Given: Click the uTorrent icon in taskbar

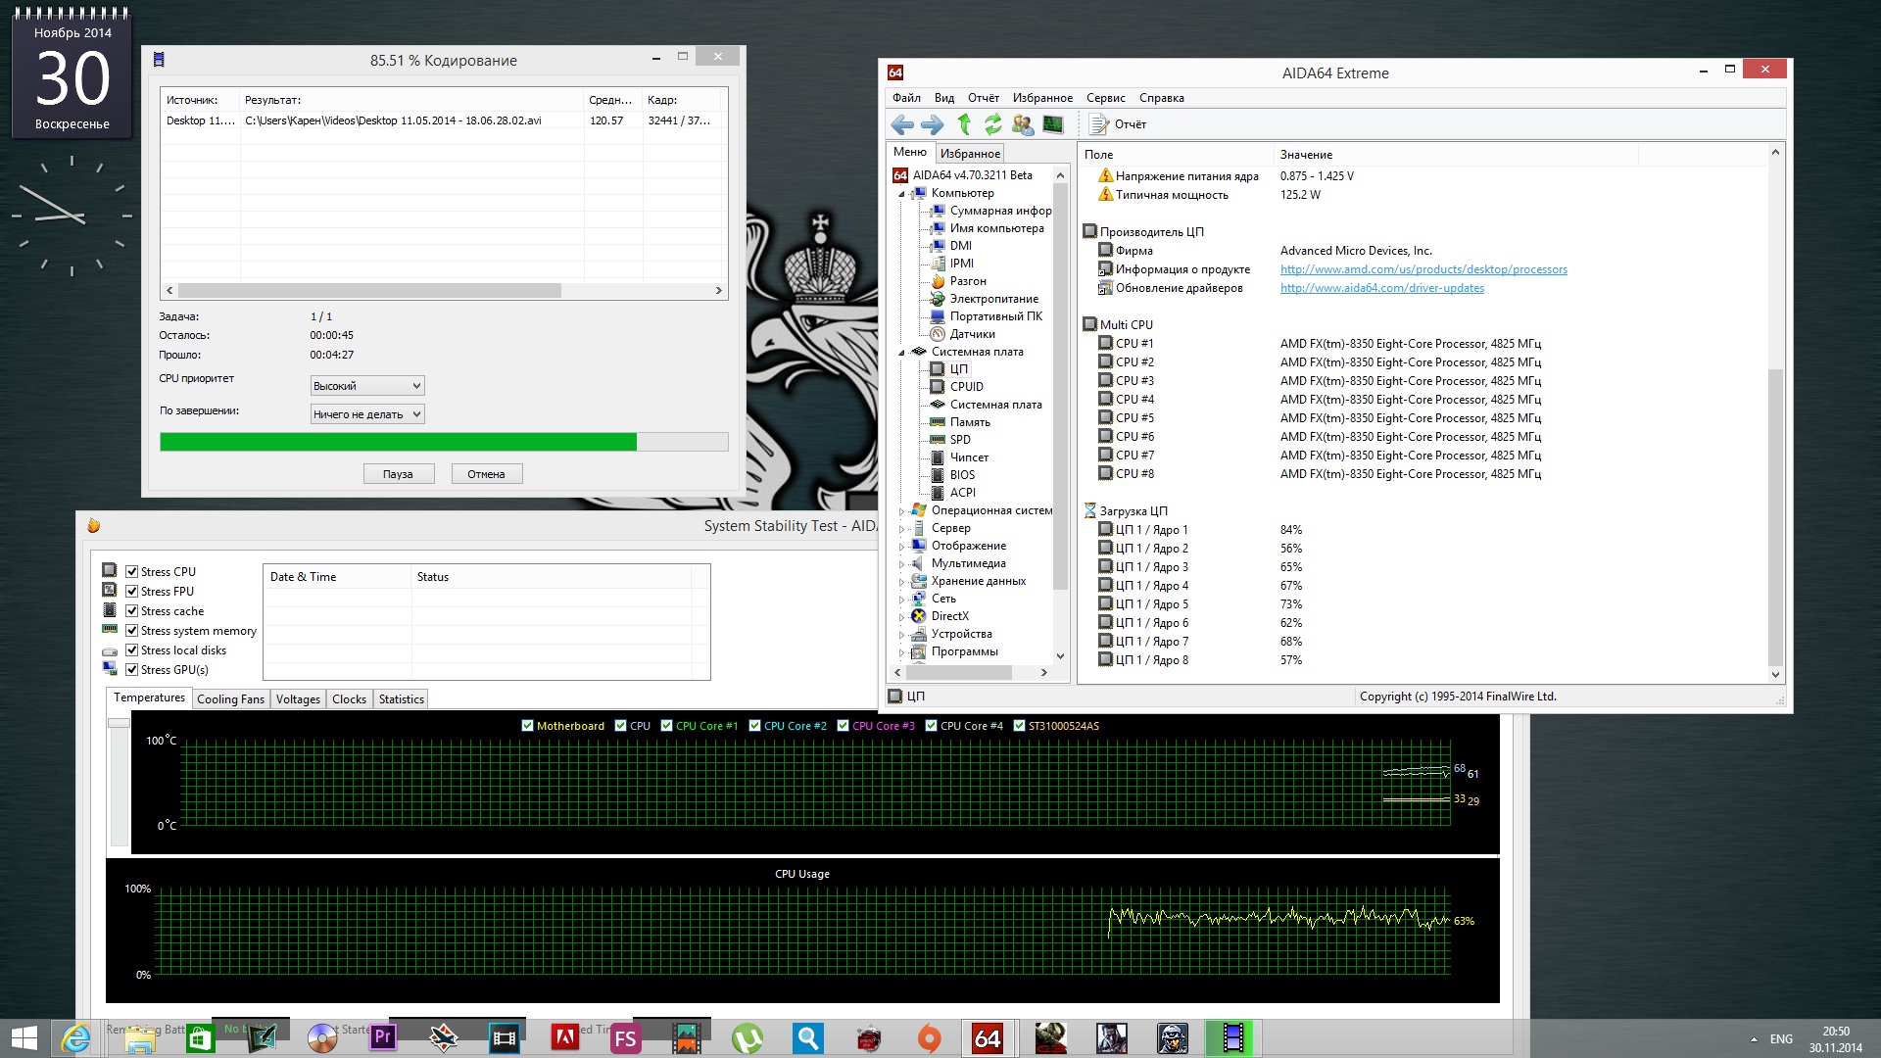Looking at the screenshot, I should point(748,1038).
